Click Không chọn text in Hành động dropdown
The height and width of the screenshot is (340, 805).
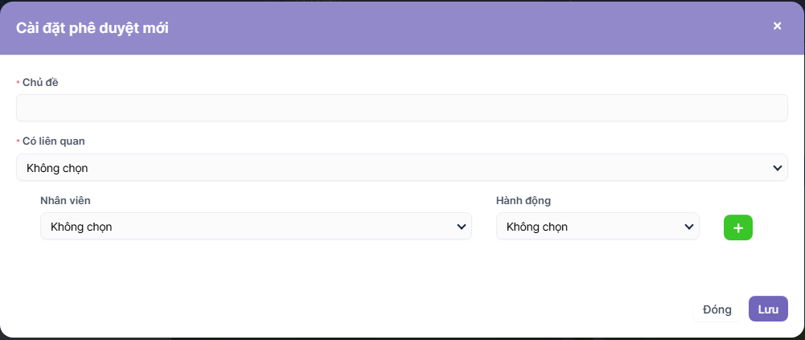[x=537, y=227]
